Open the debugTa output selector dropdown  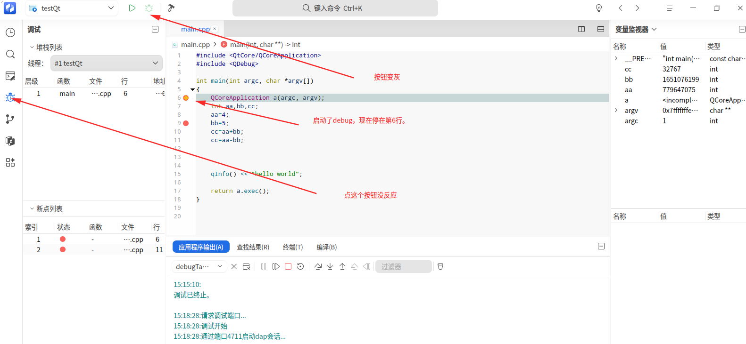(199, 266)
